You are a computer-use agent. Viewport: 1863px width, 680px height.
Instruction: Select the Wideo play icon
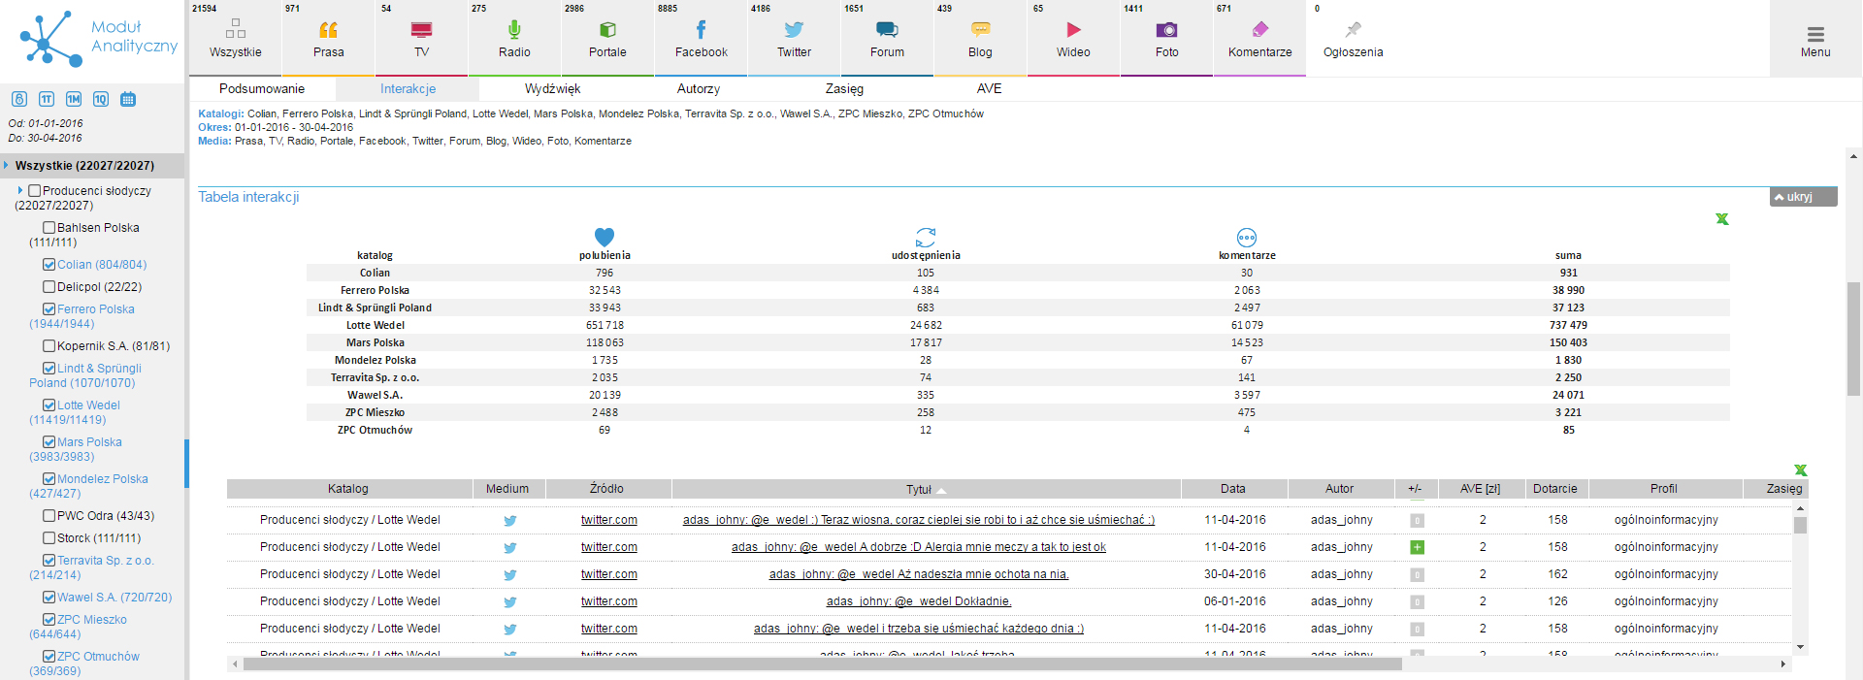pos(1073,30)
